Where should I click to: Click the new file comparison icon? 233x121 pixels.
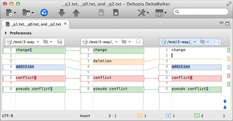coord(9,12)
